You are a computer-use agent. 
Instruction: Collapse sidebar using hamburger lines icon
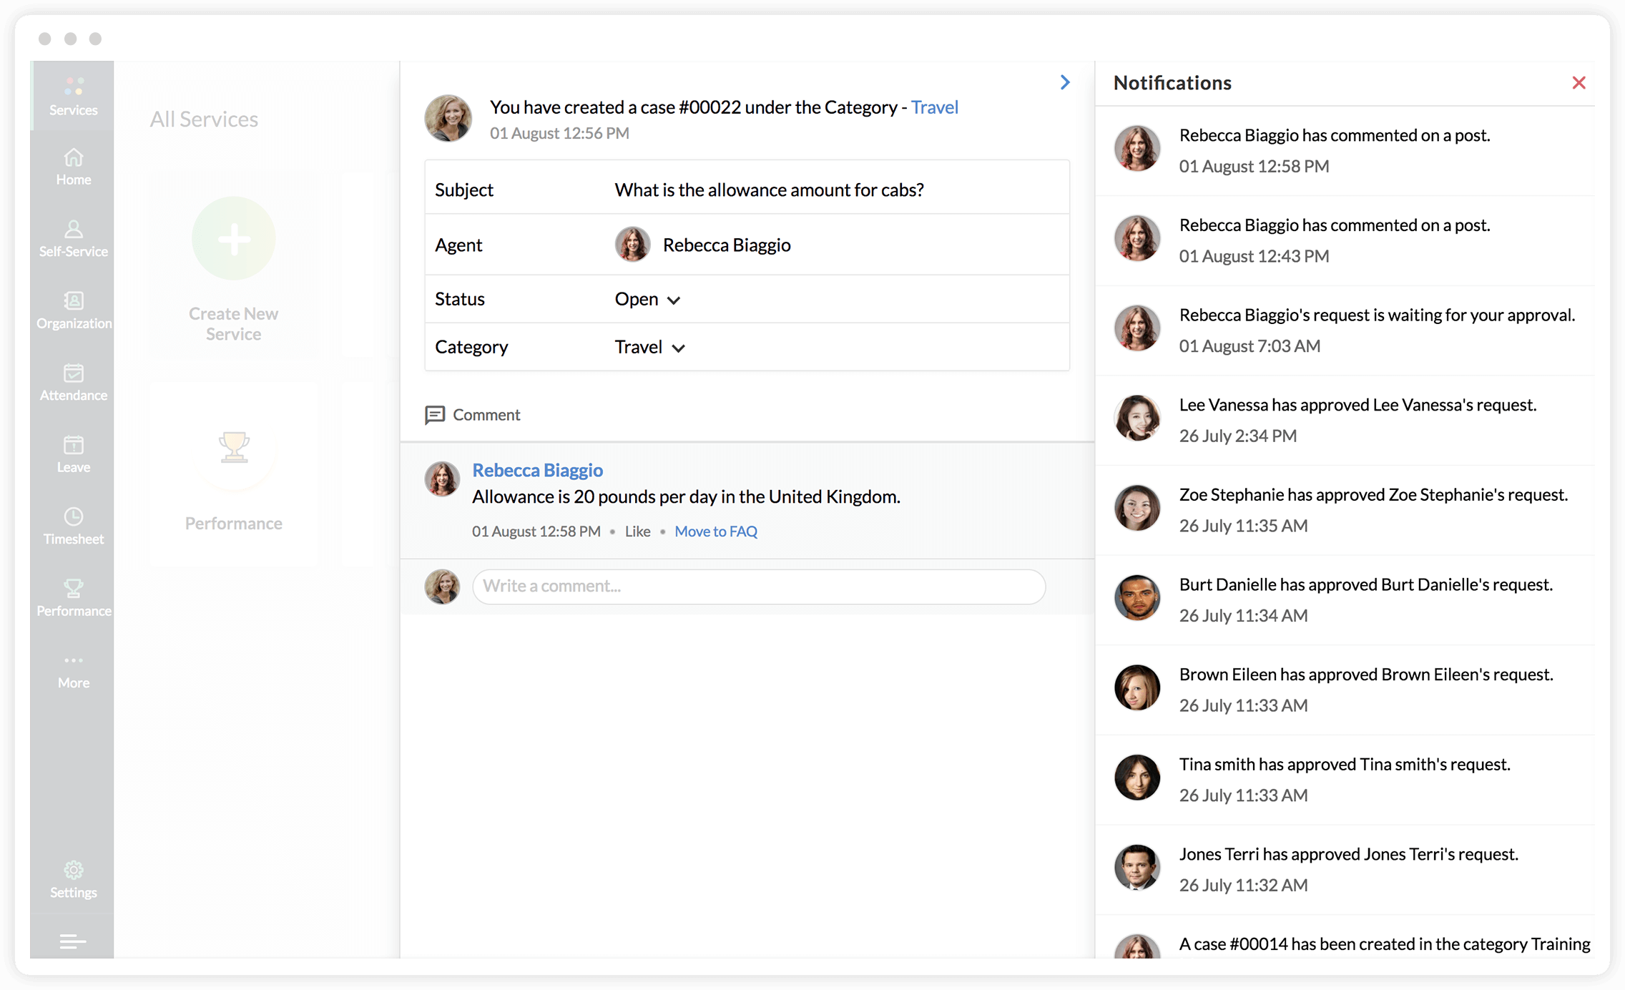click(x=73, y=941)
